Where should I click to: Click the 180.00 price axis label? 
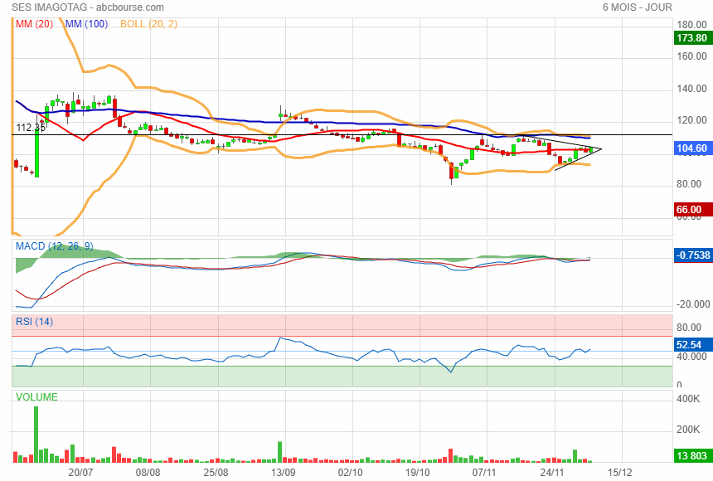tap(691, 25)
